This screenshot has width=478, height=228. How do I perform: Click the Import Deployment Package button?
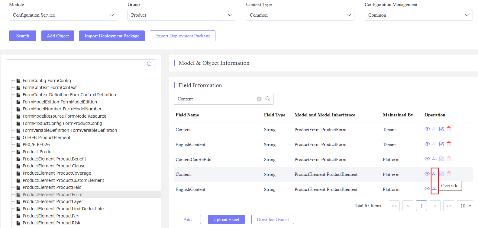click(112, 36)
